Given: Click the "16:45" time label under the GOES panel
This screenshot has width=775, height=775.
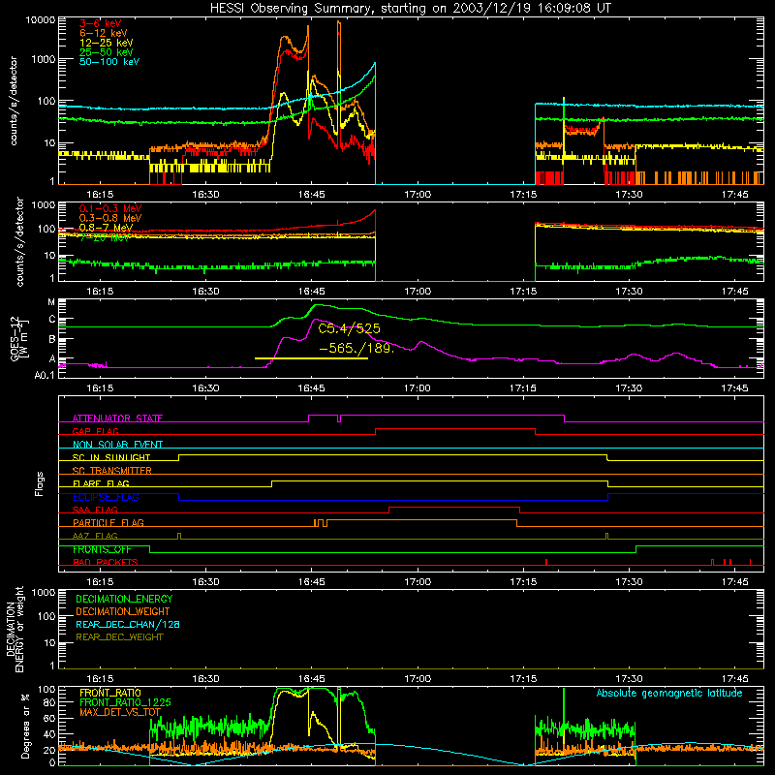Looking at the screenshot, I should pos(311,388).
